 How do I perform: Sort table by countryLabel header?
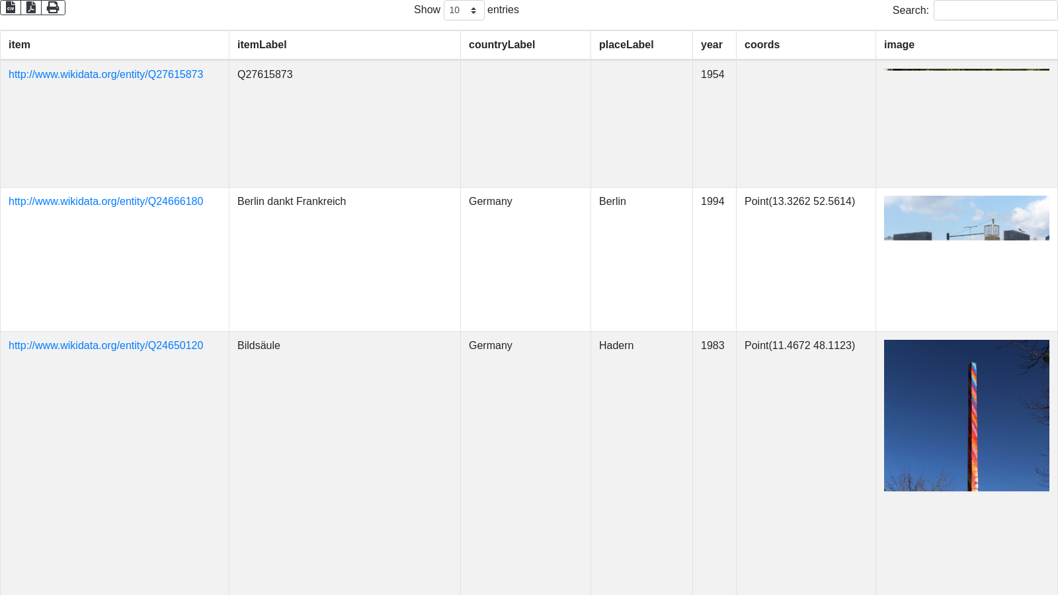point(502,45)
